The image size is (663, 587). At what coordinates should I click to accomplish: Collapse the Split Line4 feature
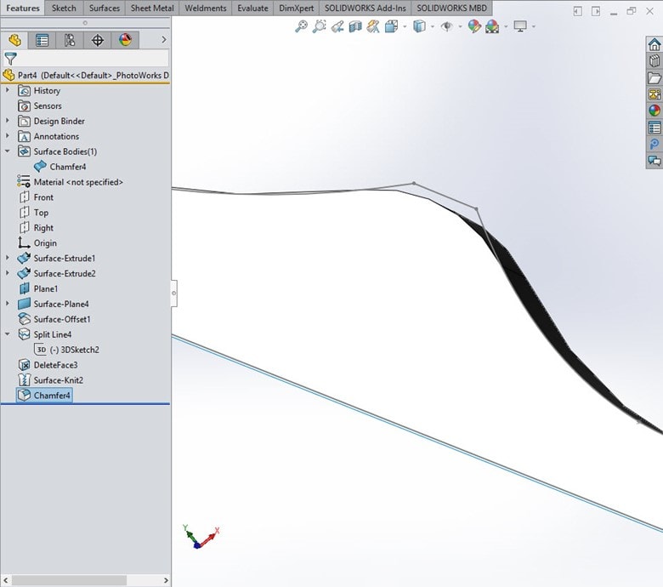[8, 334]
